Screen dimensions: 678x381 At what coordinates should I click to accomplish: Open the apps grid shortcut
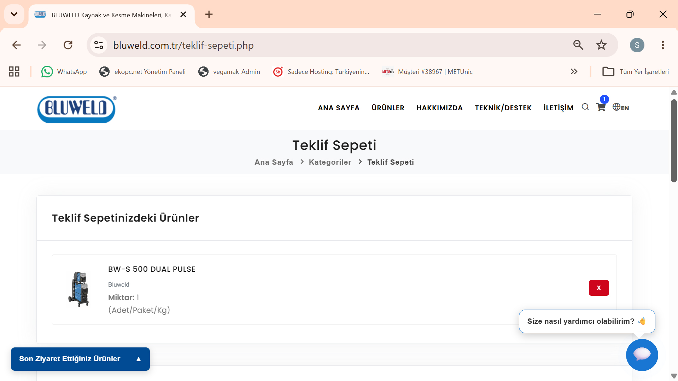(14, 72)
